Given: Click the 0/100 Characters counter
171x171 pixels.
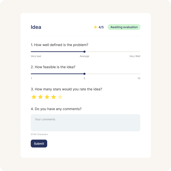Looking at the screenshot, I should coord(39,134).
